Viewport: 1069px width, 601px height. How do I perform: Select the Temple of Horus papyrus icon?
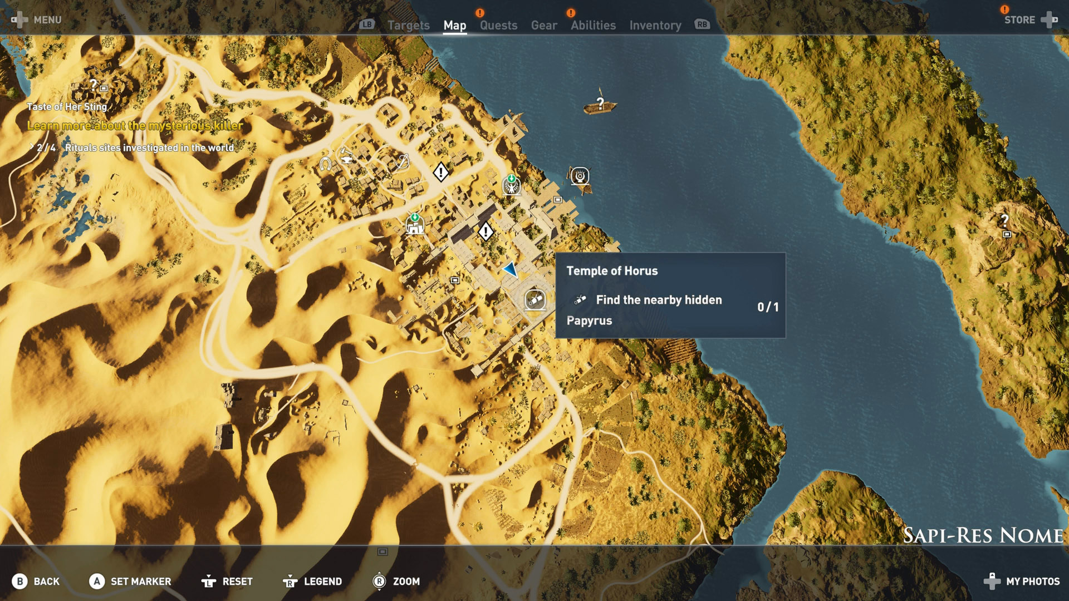535,299
